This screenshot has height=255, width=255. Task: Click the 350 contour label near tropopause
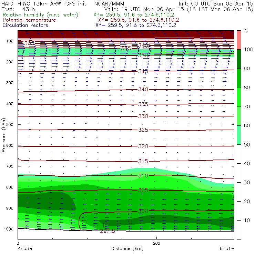[143, 55]
